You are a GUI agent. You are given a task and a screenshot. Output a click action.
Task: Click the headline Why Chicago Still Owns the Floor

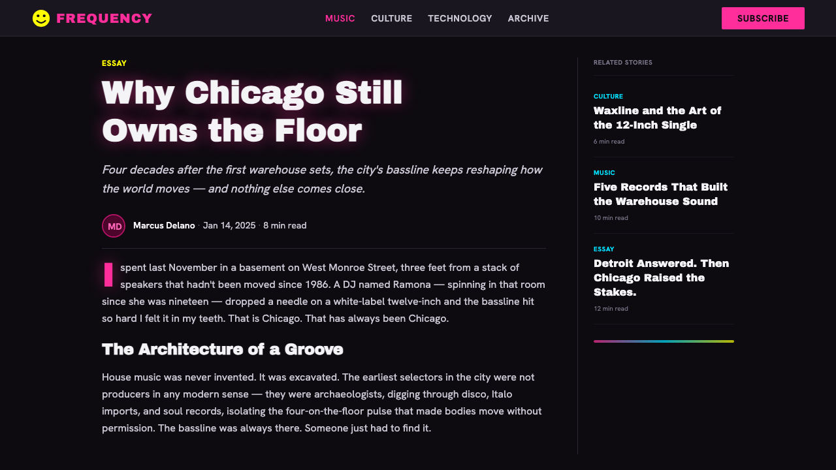coord(253,112)
